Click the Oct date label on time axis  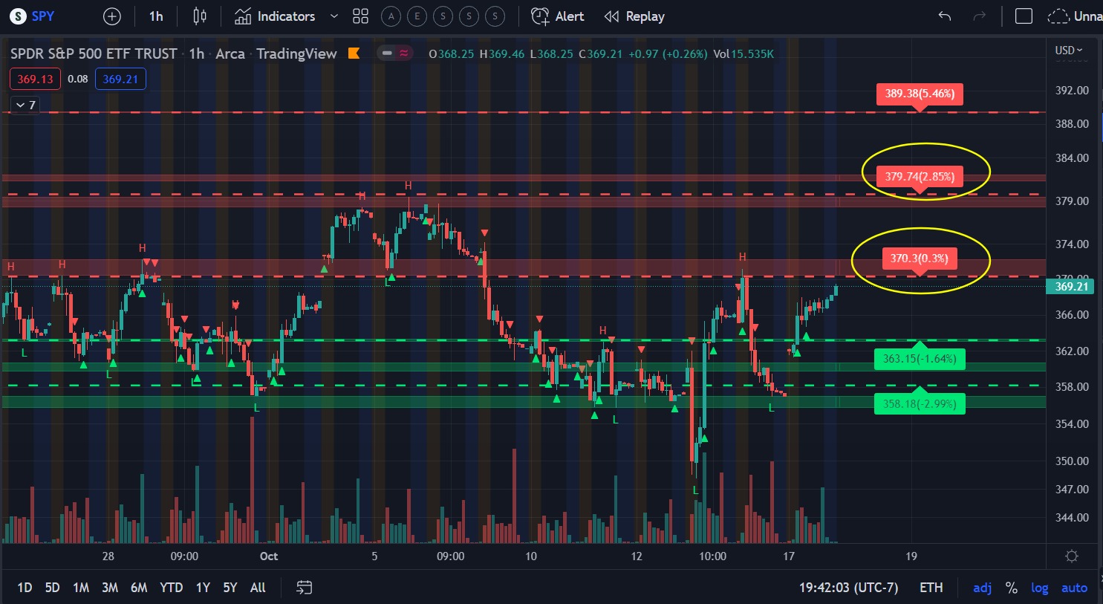[x=269, y=556]
